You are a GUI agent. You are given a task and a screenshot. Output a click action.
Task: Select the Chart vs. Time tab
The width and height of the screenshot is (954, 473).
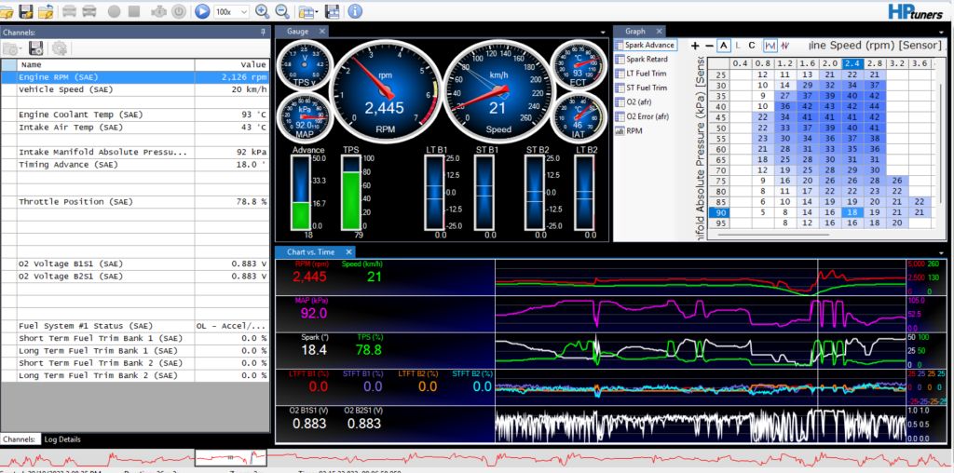310,251
